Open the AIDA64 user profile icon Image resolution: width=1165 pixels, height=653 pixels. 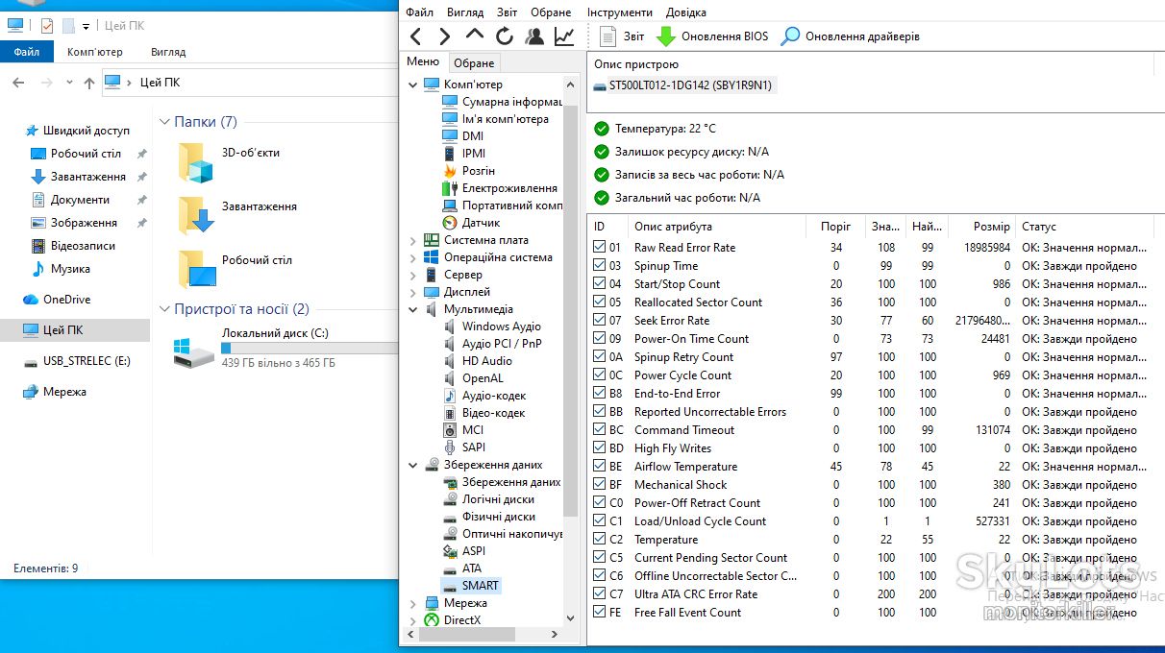tap(534, 36)
